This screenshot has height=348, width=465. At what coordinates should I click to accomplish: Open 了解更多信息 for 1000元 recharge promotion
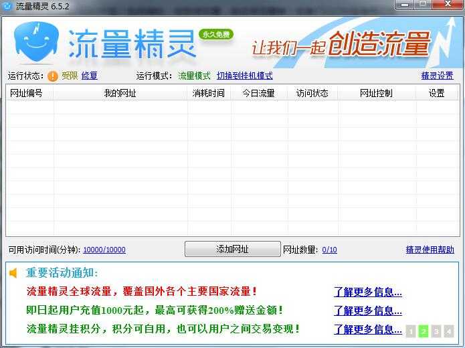[x=367, y=311]
